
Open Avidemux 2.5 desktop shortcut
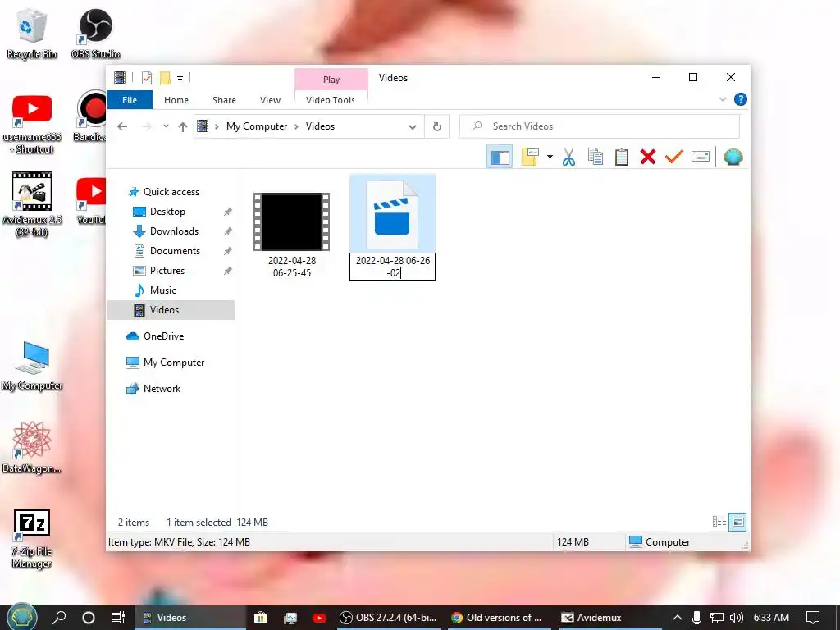pyautogui.click(x=32, y=204)
